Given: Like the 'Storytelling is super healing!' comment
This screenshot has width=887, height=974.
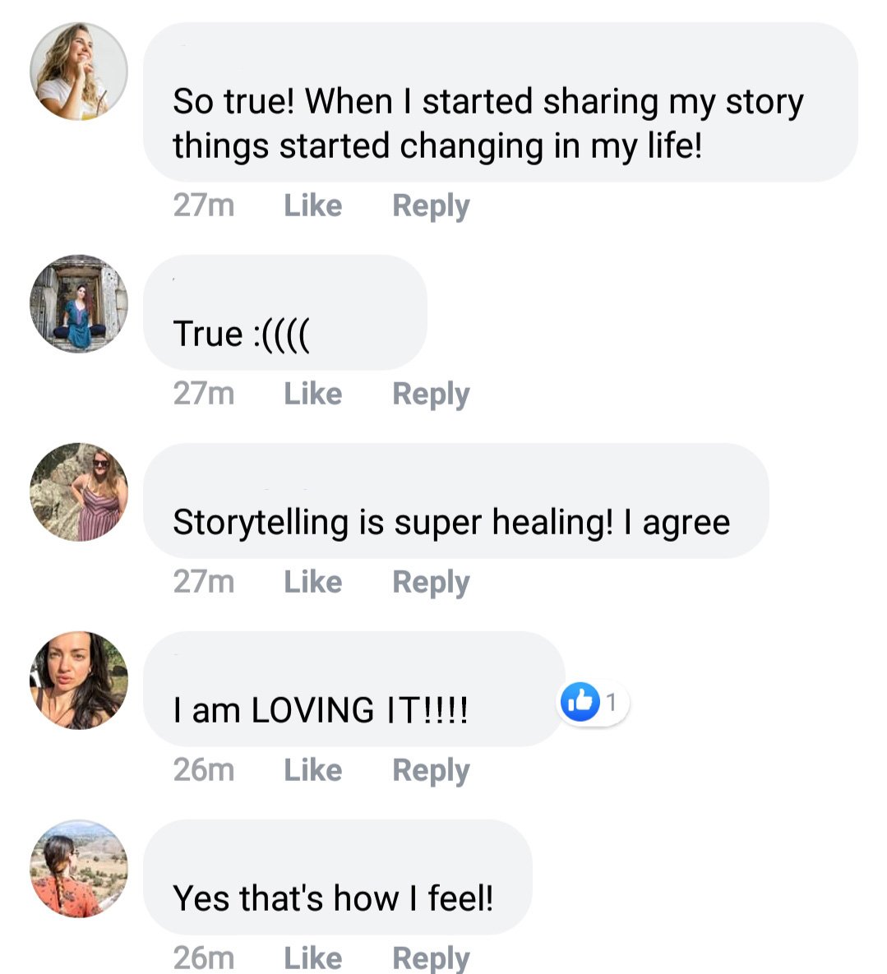Looking at the screenshot, I should pos(313,582).
